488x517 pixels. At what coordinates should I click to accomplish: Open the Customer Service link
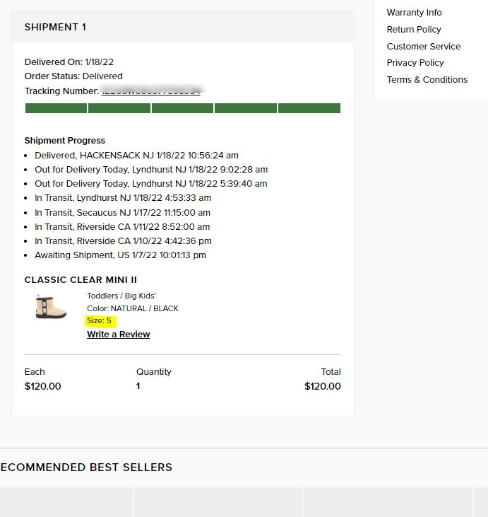tap(423, 47)
